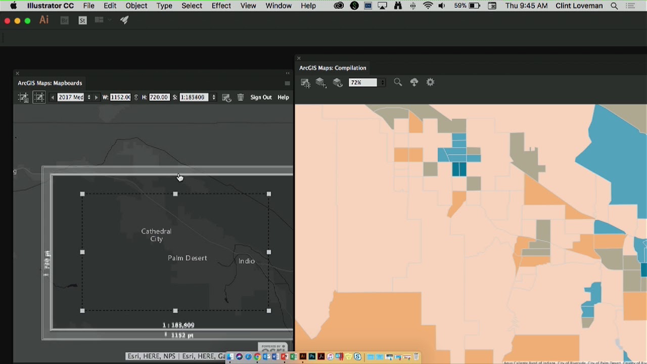Go to previous mapboard with left arrow
This screenshot has height=364, width=647.
[52, 98]
